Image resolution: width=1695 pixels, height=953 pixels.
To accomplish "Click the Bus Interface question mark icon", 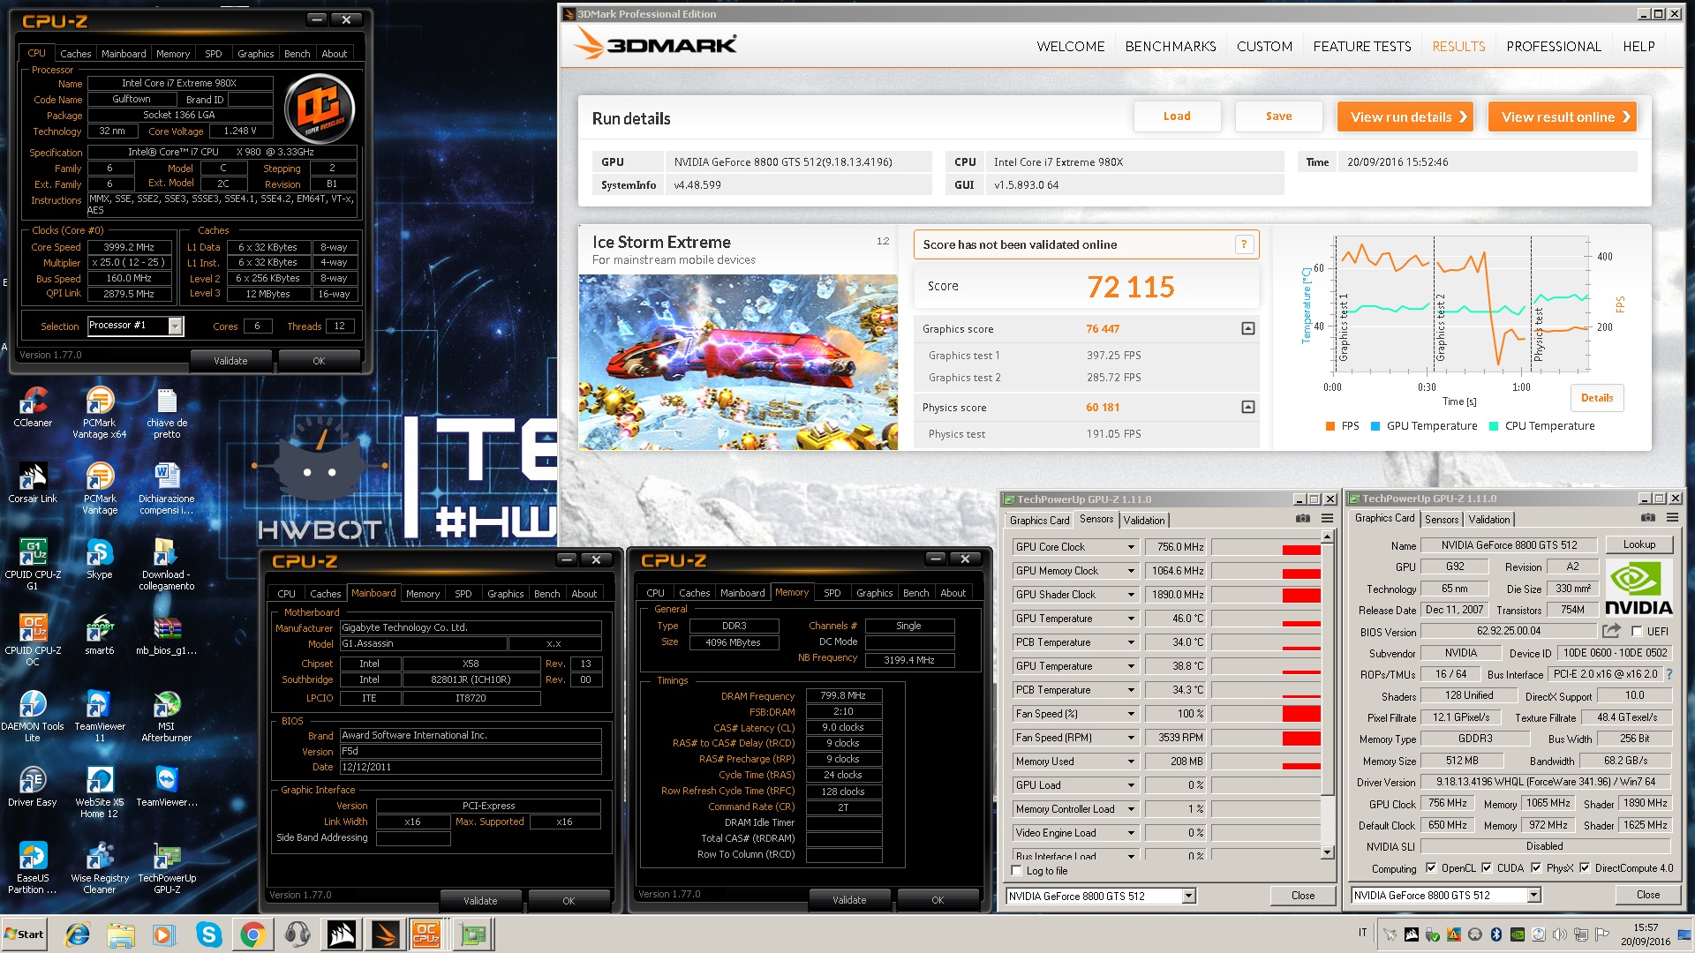I will pos(1669,674).
